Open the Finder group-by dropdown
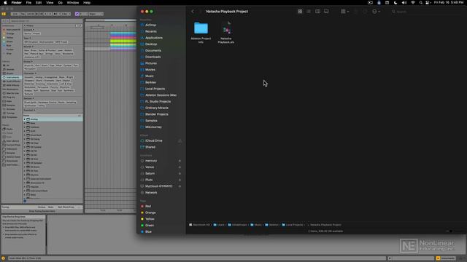Viewport: 467px width, 262px height. click(344, 12)
